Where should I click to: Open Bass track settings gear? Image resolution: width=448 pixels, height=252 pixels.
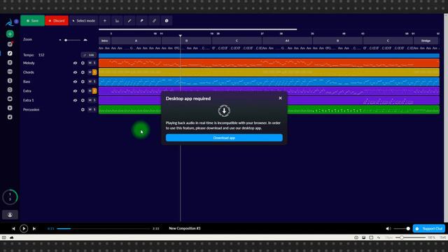point(83,82)
